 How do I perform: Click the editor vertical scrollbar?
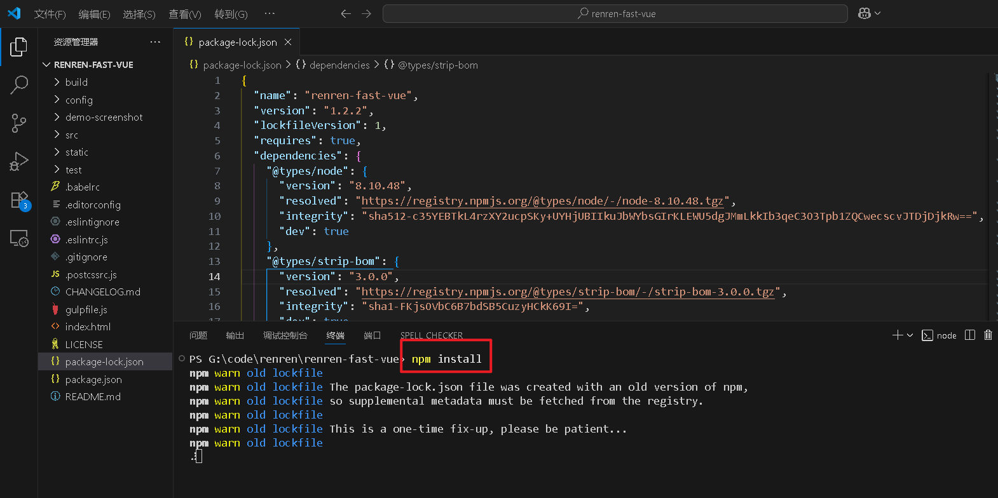pos(993,197)
